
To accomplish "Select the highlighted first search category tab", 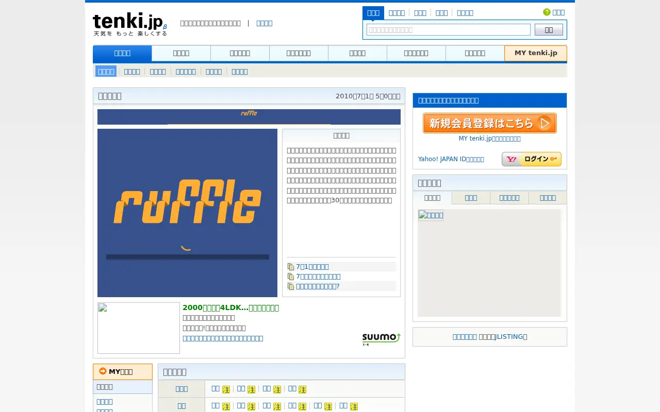I will 373,13.
